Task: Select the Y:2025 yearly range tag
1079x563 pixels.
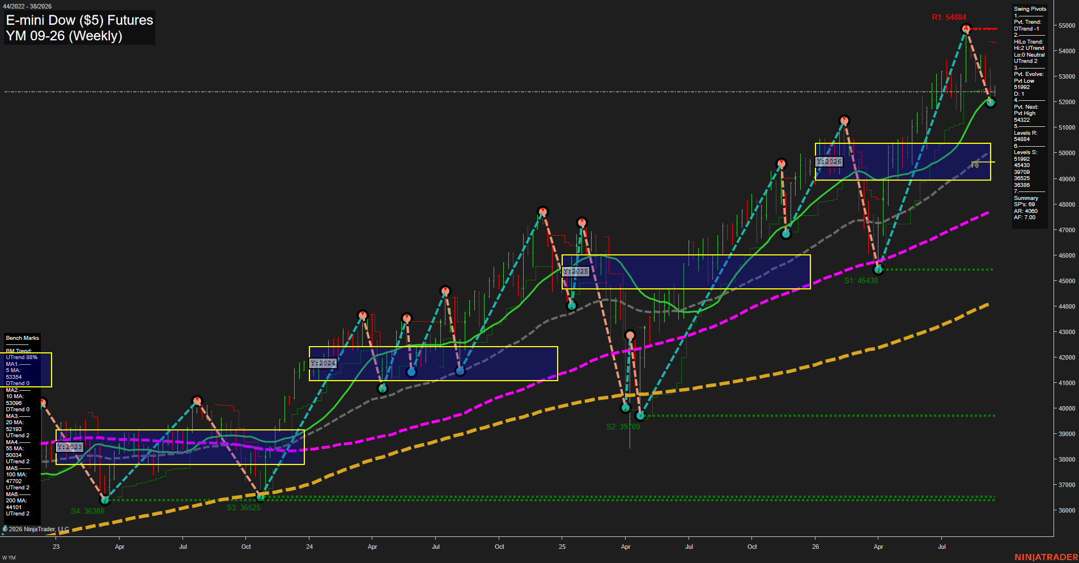Action: coord(576,271)
